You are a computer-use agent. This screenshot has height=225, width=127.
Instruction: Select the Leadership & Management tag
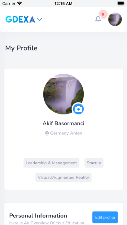pos(51,163)
